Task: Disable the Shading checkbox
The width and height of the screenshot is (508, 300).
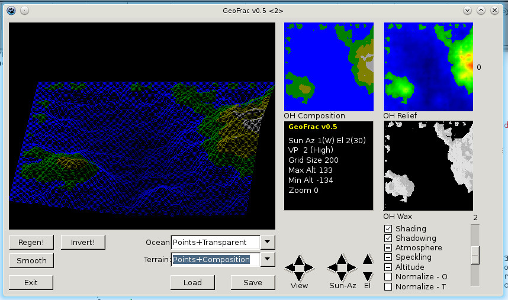Action: pos(388,229)
